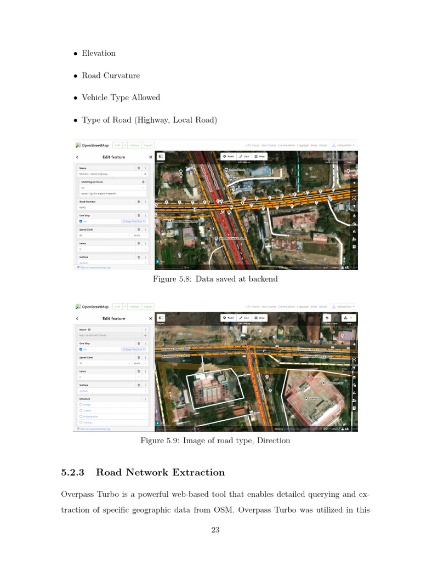Open 'View on openstreetmap.org' link in Figure 5.8
The width and height of the screenshot is (421, 561).
click(94, 267)
